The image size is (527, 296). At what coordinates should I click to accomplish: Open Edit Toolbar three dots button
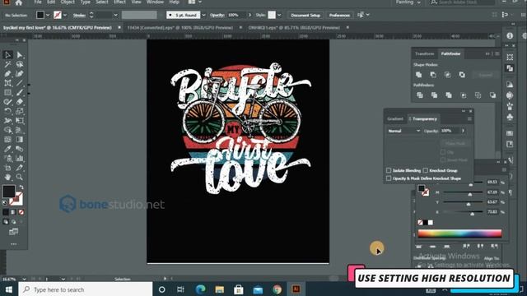[13, 244]
